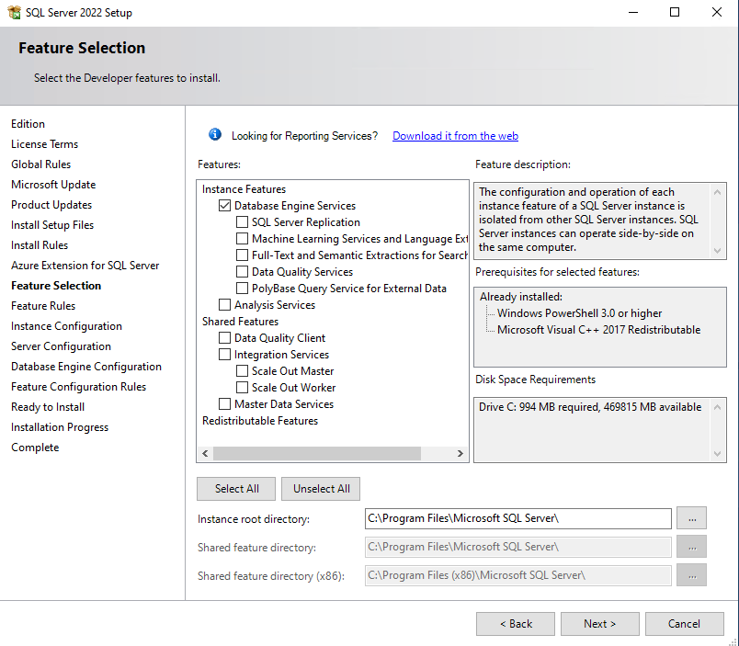
Task: Click Database Engine Configuration step
Action: [x=86, y=367]
